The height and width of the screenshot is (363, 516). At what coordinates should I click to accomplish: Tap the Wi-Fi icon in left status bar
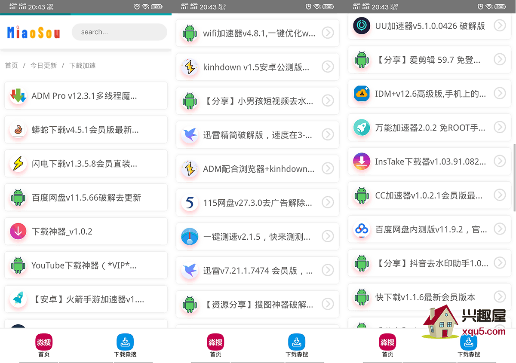click(x=145, y=6)
